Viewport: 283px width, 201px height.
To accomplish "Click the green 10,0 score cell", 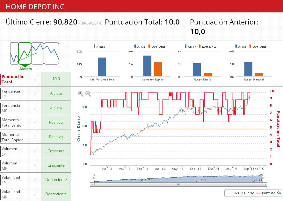I will click(x=56, y=79).
